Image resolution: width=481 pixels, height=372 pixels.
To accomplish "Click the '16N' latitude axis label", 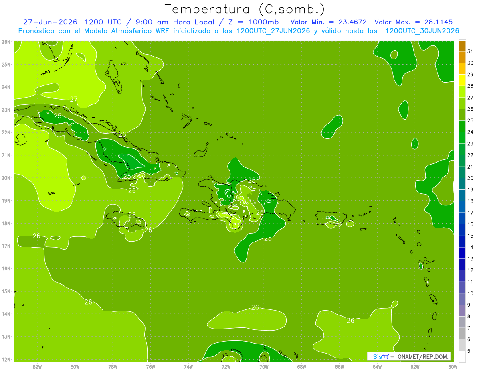I will pyautogui.click(x=6, y=268).
